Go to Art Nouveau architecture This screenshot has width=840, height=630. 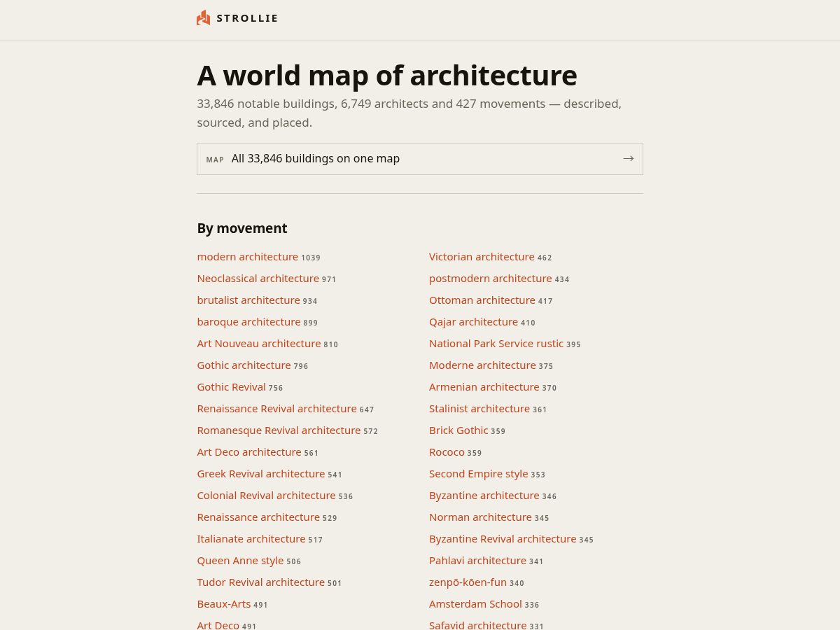(x=259, y=344)
